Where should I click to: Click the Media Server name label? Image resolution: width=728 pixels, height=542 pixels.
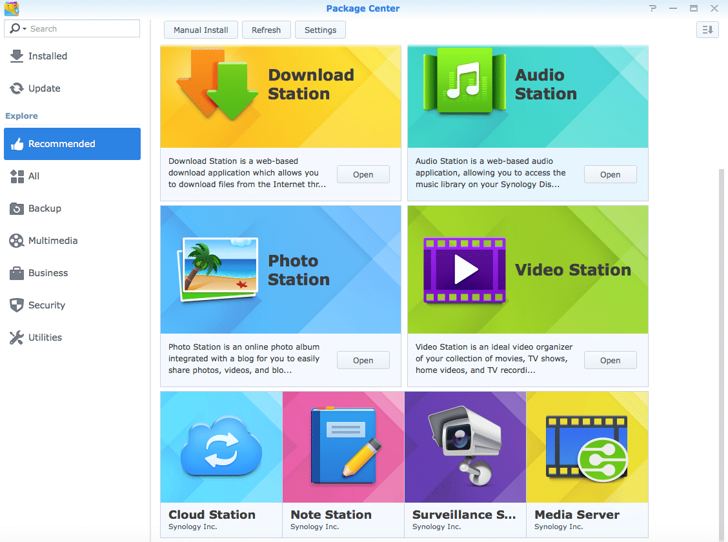pyautogui.click(x=576, y=515)
